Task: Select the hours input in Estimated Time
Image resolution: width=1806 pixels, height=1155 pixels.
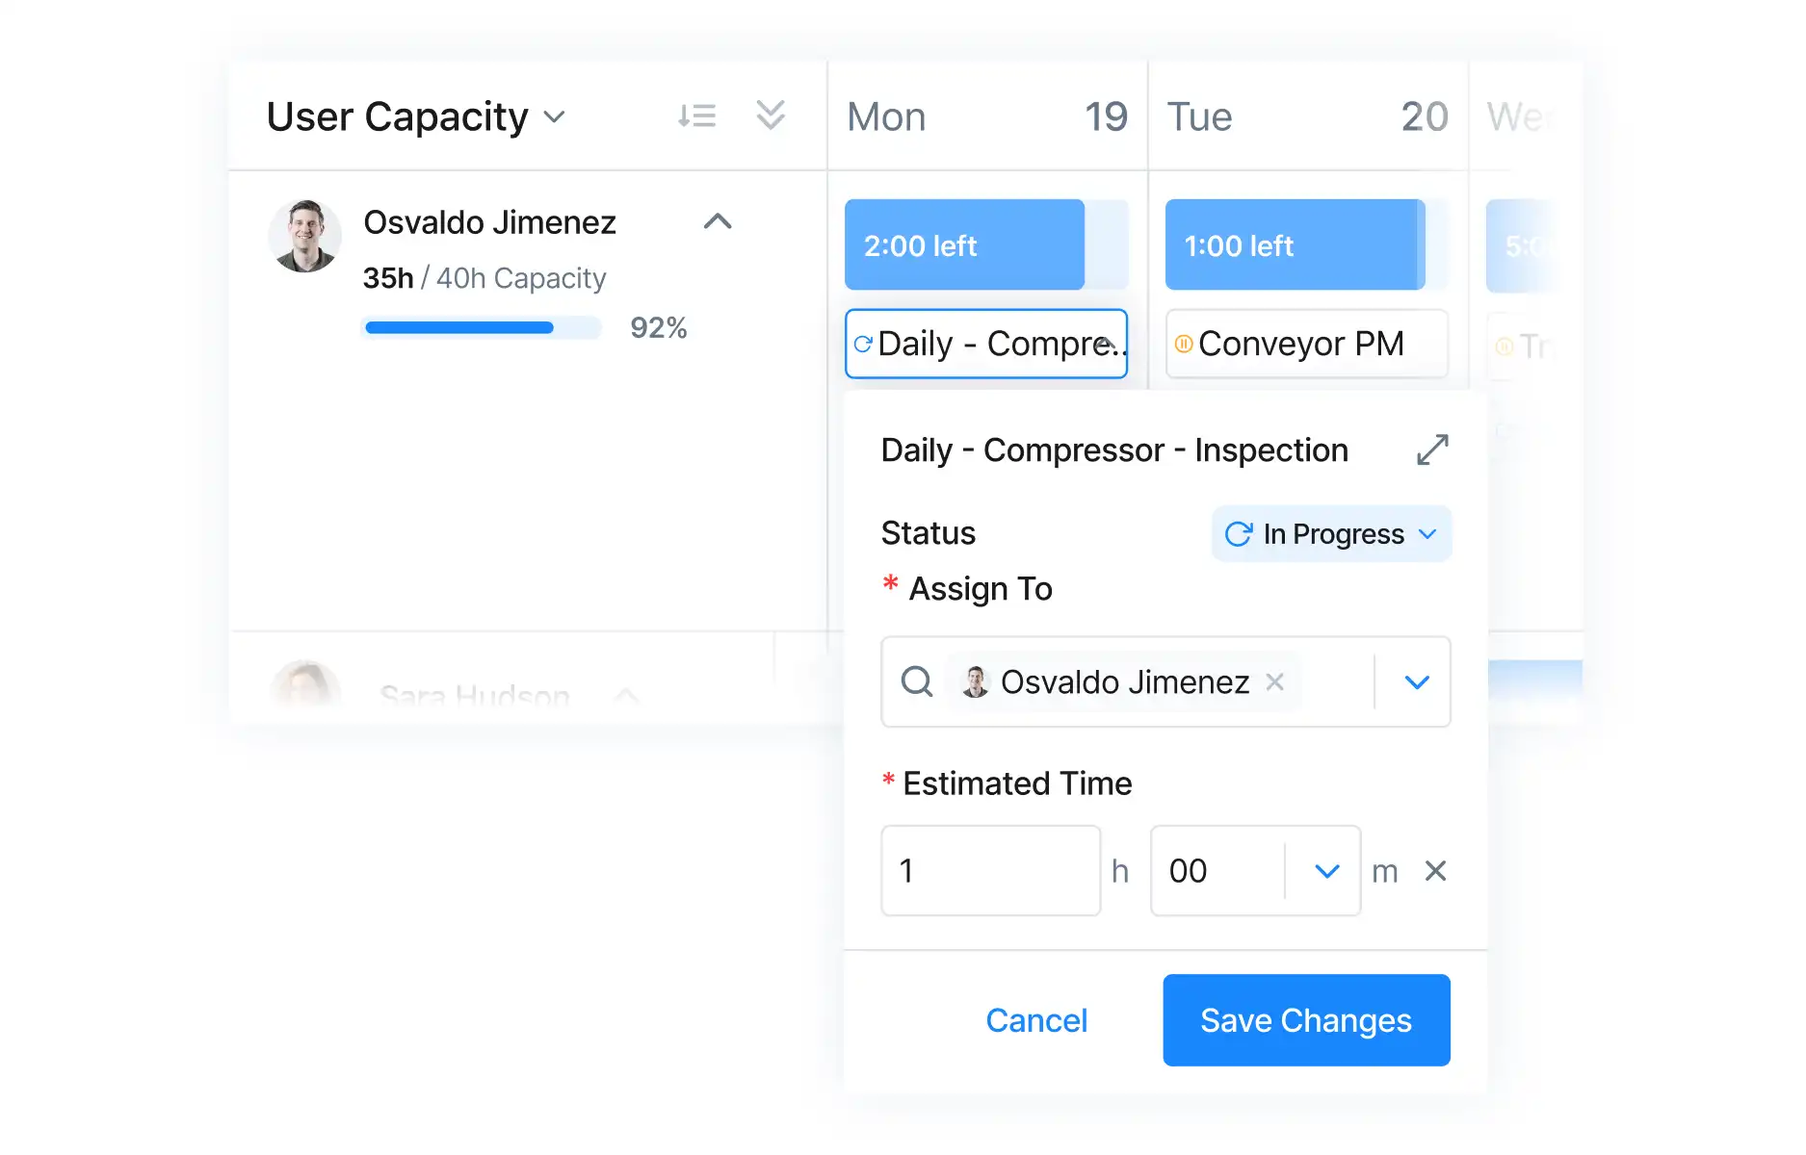Action: click(x=989, y=870)
